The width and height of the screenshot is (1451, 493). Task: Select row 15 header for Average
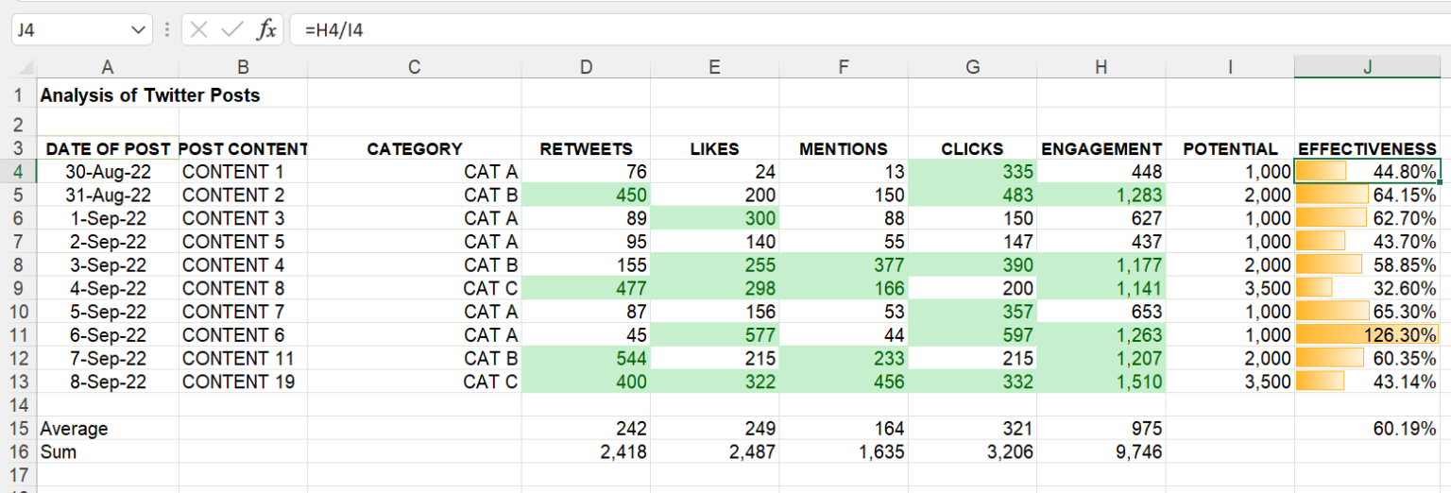click(x=18, y=429)
